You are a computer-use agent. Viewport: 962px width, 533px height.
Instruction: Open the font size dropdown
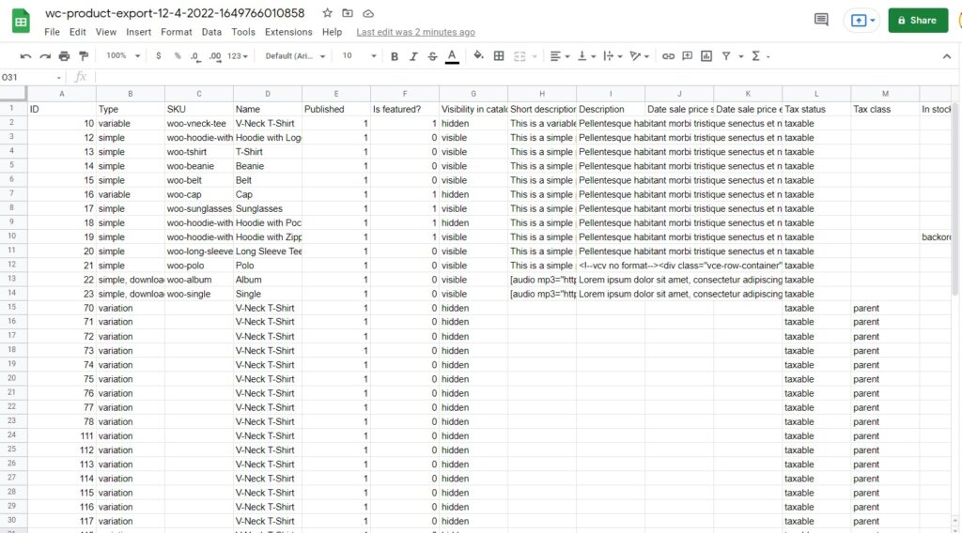[x=359, y=55]
